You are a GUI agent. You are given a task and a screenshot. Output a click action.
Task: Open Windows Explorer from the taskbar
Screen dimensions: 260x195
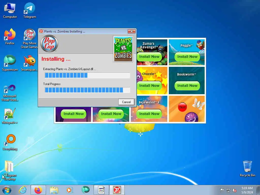pos(54,190)
